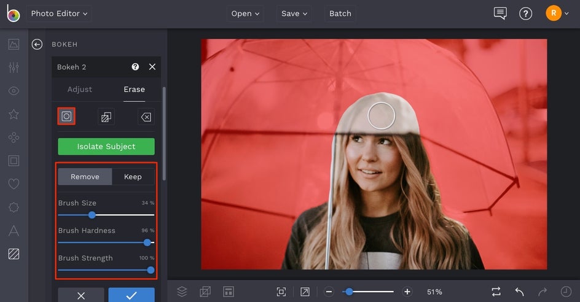This screenshot has width=580, height=302.
Task: Open the Open menu dropdown
Action: point(245,14)
